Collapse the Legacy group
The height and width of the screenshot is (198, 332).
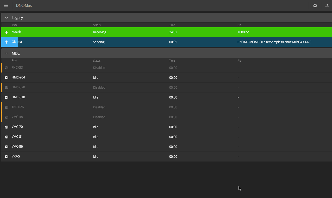[7, 18]
